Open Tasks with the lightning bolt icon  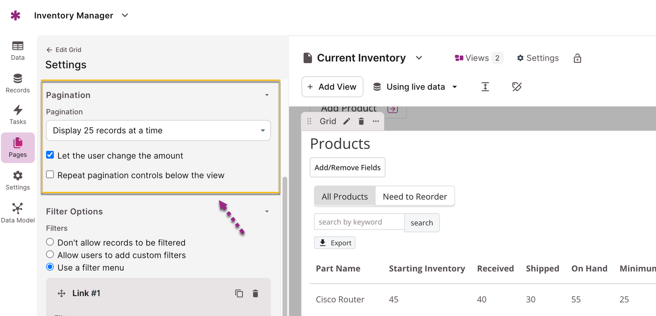[x=17, y=115]
